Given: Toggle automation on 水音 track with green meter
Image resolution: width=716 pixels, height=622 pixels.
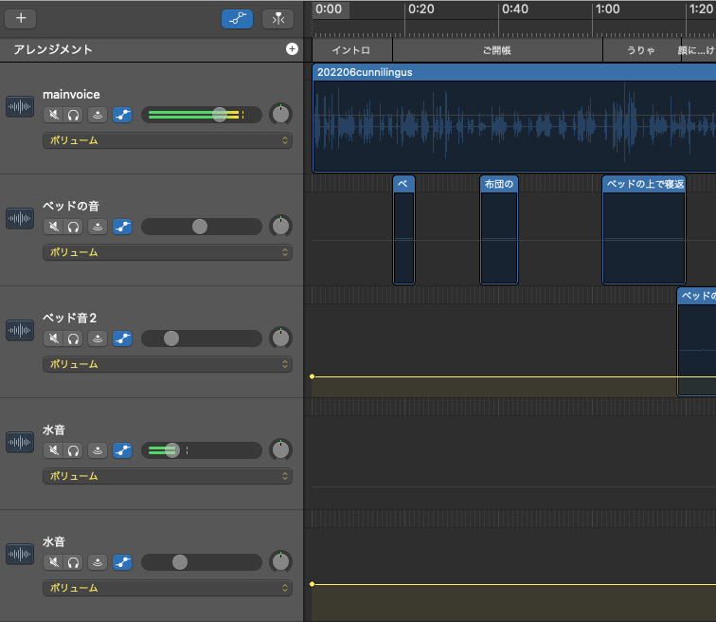Looking at the screenshot, I should [x=122, y=450].
